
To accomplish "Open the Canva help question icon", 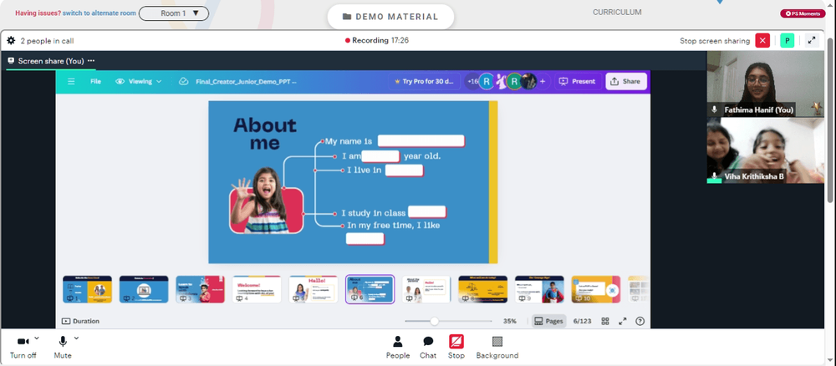I will coord(640,321).
